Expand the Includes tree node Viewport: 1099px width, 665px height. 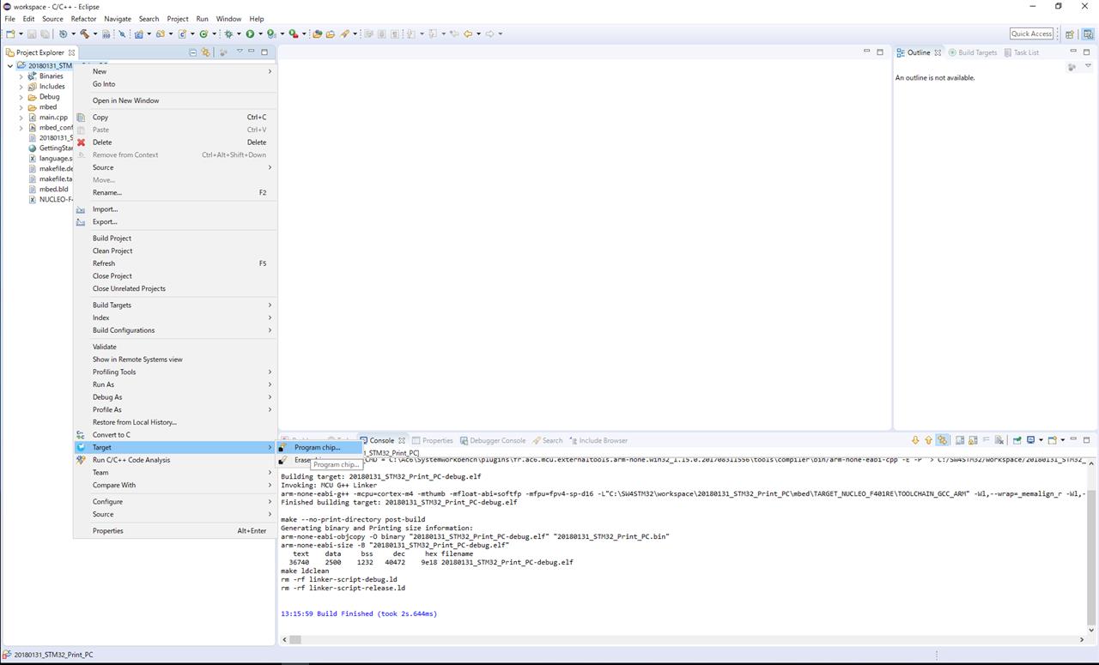21,87
